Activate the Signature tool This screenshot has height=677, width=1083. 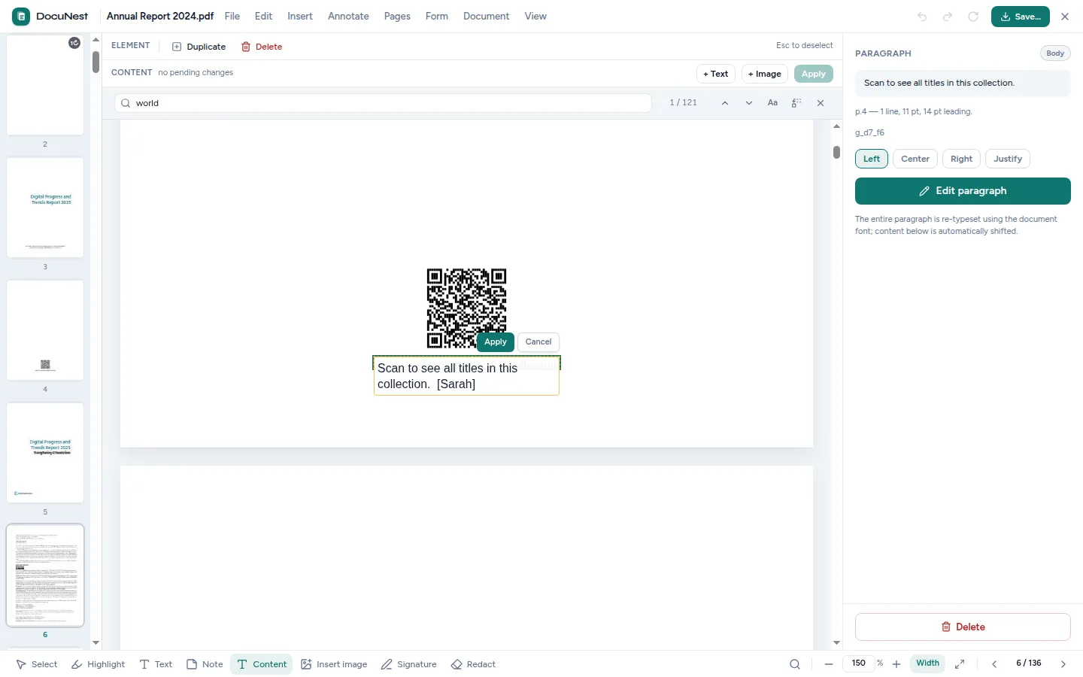point(408,664)
